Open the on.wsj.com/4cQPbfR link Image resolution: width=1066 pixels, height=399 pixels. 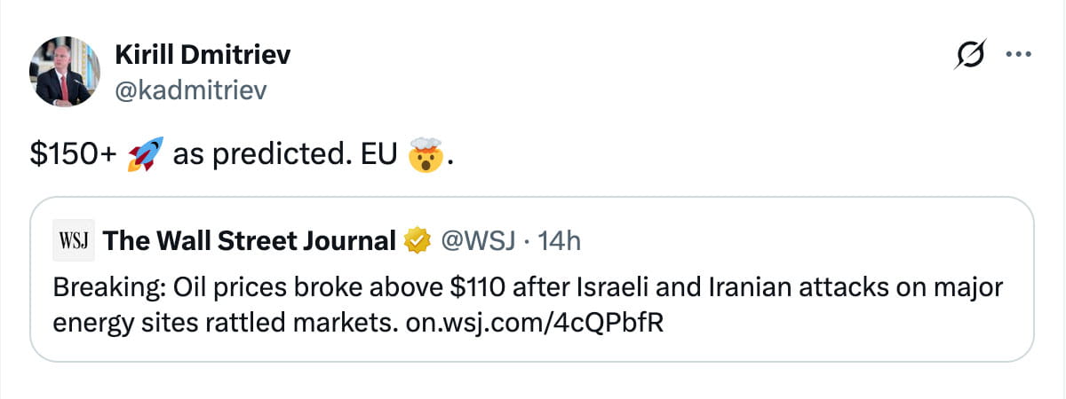pos(534,322)
